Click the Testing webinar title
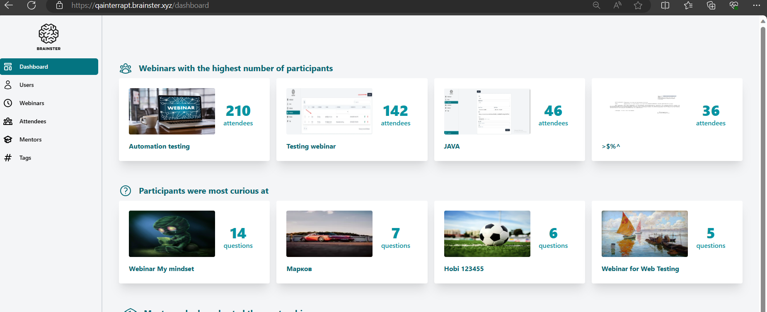 coord(311,146)
